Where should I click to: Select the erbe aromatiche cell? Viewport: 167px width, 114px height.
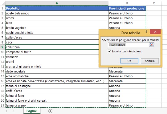pyautogui.click(x=57, y=76)
